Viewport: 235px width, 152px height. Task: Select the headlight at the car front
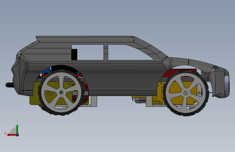[x=227, y=84]
